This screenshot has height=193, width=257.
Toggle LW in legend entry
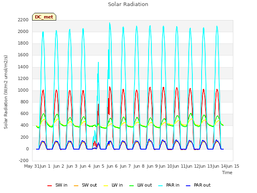tap(113, 185)
